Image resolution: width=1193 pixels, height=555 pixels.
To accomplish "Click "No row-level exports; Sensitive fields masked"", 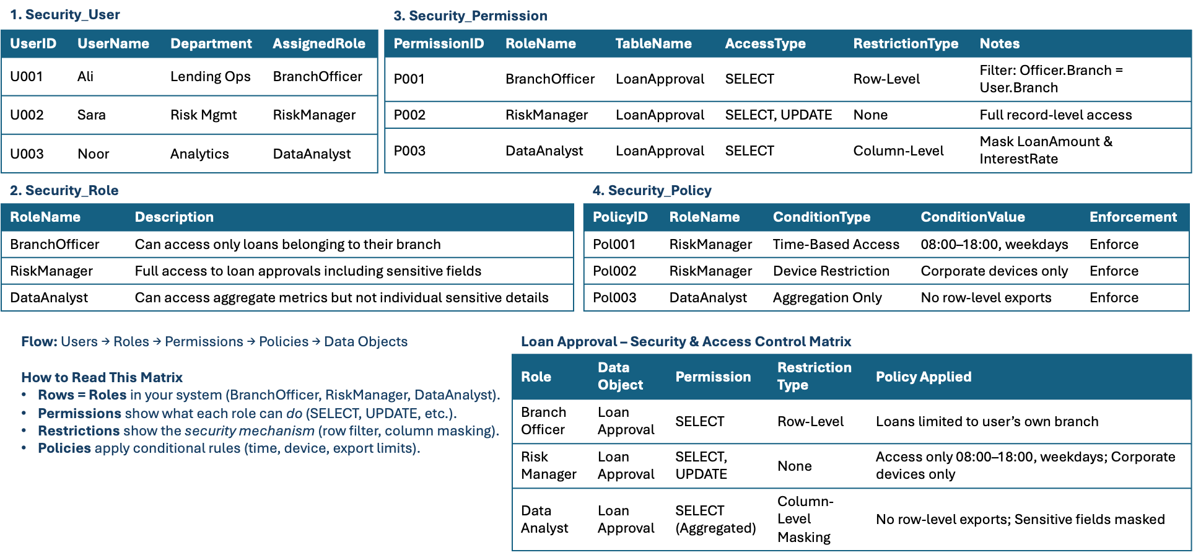I will pos(1020,519).
